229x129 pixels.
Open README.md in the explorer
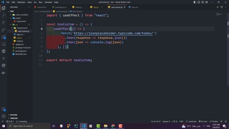point(21,54)
